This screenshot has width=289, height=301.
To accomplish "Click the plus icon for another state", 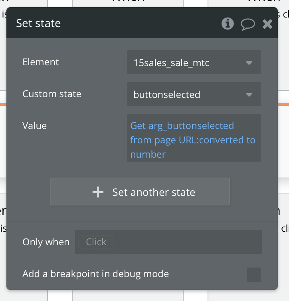I will pyautogui.click(x=98, y=192).
